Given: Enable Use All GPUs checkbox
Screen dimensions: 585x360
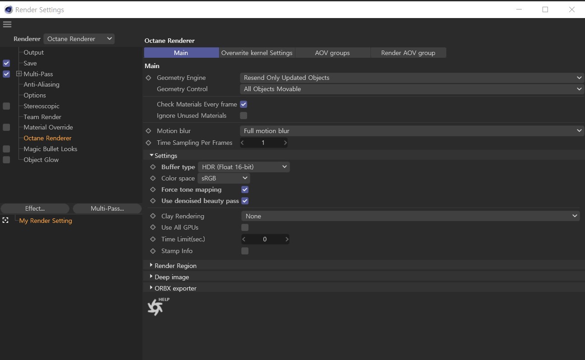Looking at the screenshot, I should pyautogui.click(x=245, y=227).
